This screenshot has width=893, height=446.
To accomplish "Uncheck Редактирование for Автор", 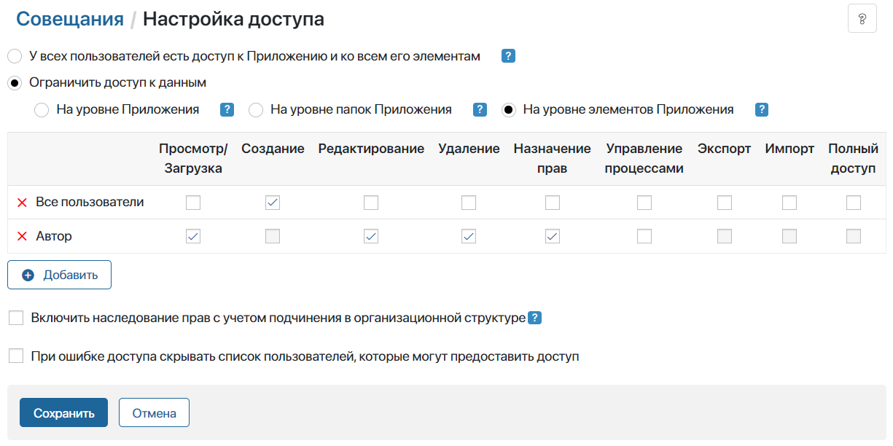I will 371,236.
